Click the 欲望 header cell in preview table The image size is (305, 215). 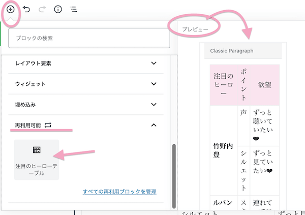[264, 85]
